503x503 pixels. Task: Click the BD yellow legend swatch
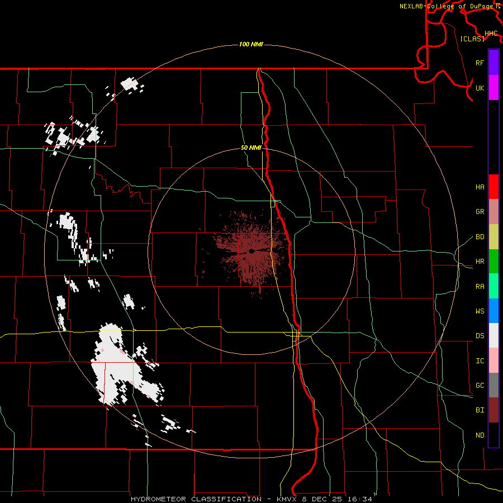493,236
